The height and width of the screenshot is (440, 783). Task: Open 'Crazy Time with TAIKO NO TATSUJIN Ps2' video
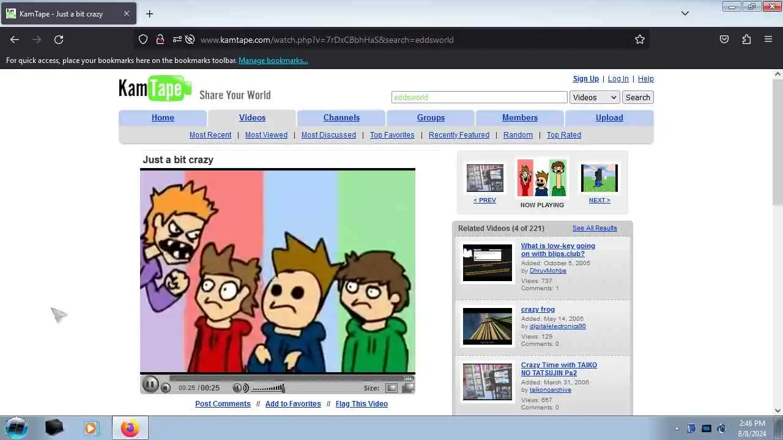point(559,369)
